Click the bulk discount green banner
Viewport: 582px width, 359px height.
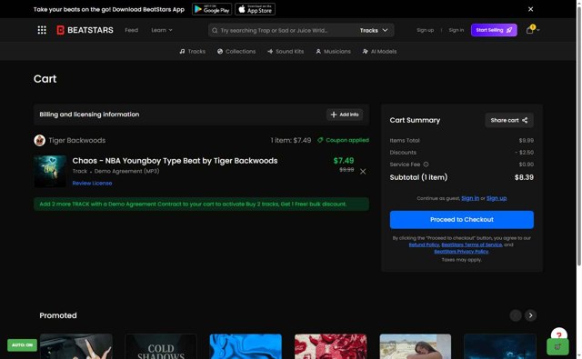[x=201, y=204]
